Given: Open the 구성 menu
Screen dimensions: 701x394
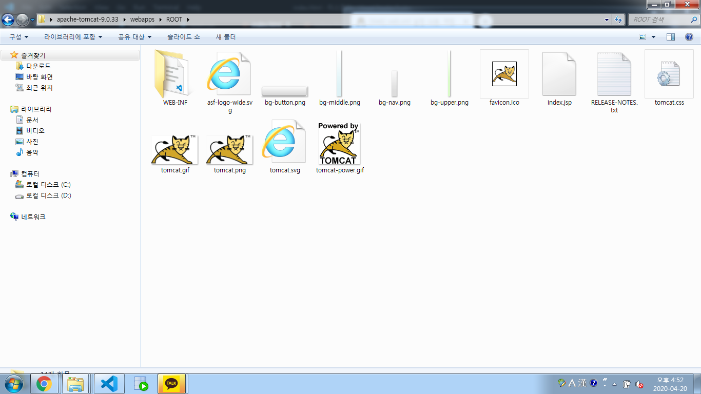Looking at the screenshot, I should tap(19, 37).
